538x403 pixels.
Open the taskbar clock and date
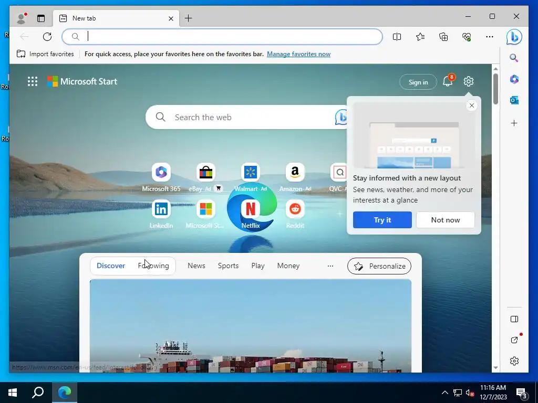point(493,393)
